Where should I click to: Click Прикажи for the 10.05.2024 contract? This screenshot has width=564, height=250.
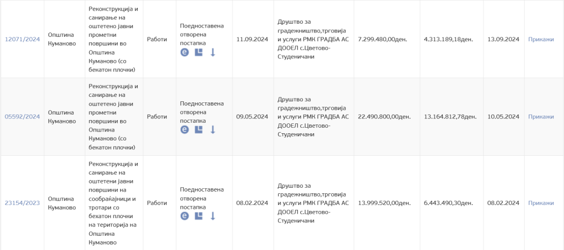540,117
